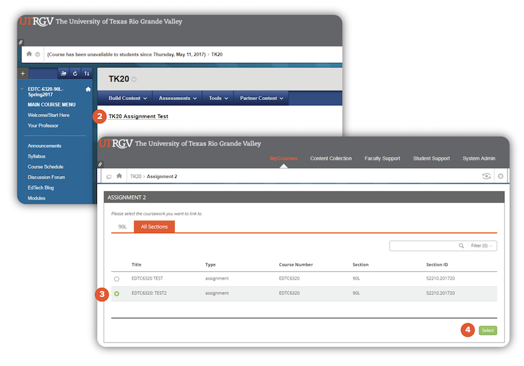
Task: Sort by the Type column header
Action: coord(210,265)
